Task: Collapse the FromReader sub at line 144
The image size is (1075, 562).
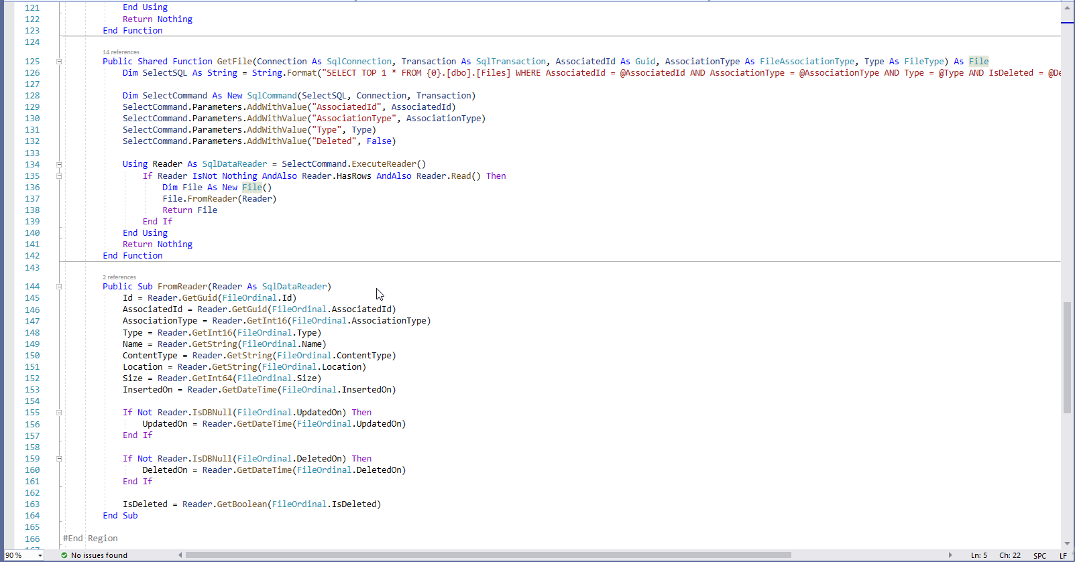Action: tap(59, 287)
